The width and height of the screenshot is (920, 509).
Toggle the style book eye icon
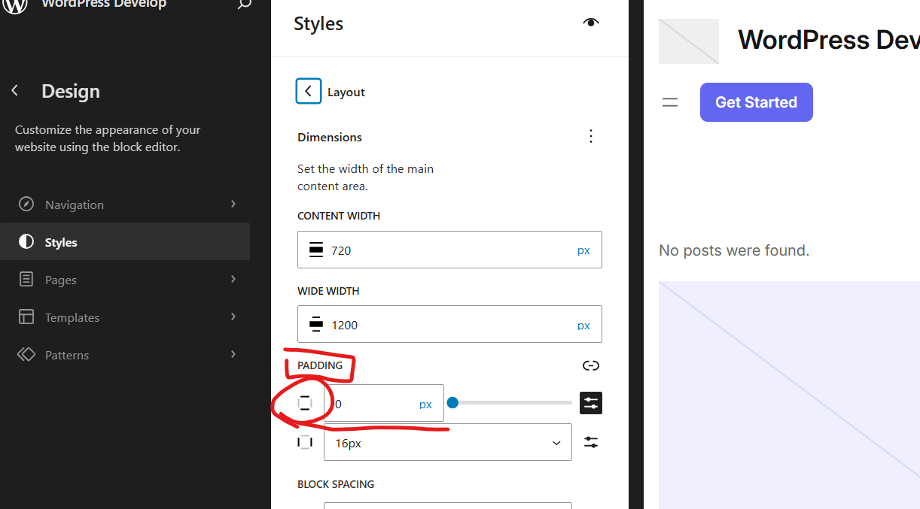(x=591, y=23)
